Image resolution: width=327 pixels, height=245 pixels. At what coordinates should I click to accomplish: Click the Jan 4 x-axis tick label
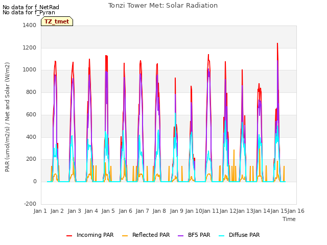91,211
